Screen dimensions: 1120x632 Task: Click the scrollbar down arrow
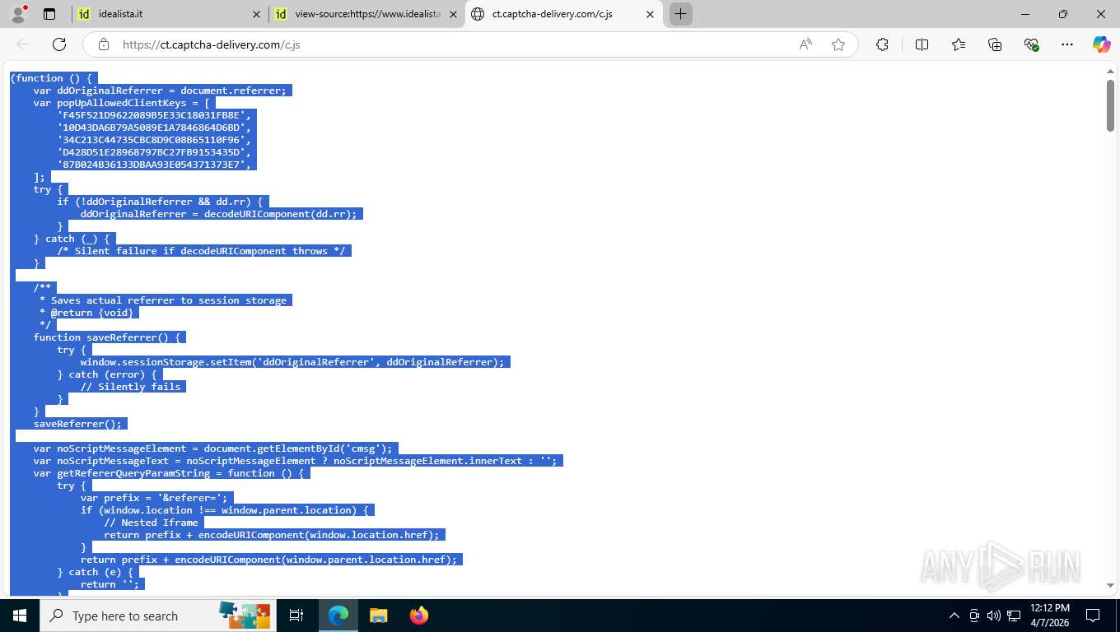pos(1110,585)
